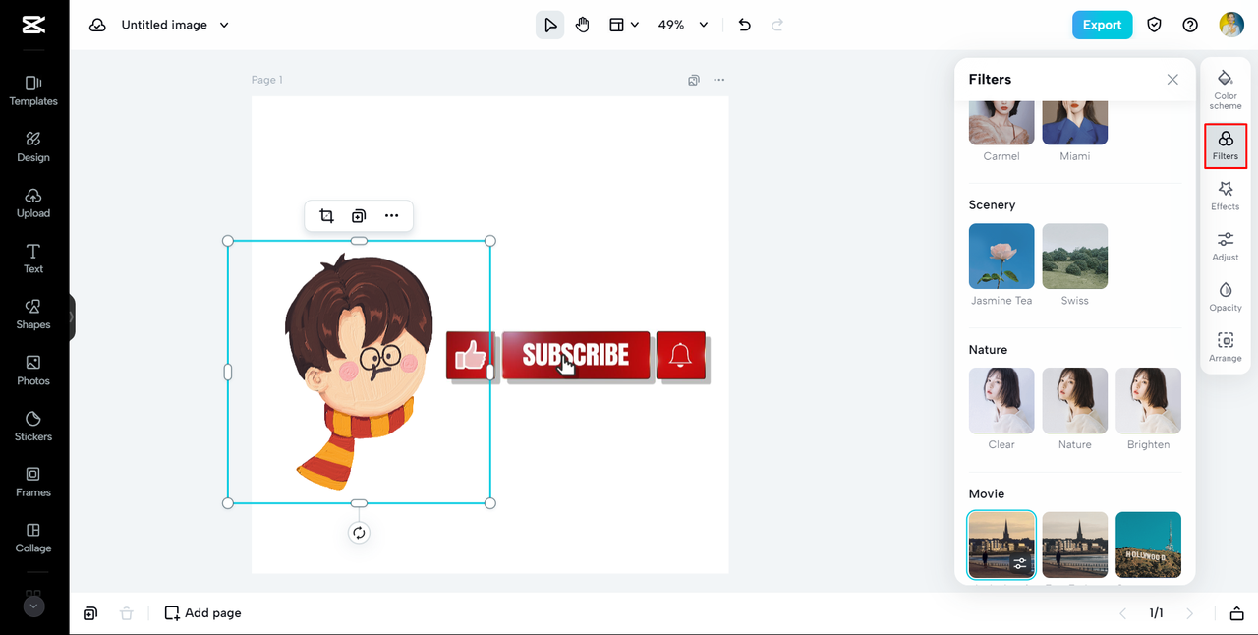Open the Filters tab

1226,145
